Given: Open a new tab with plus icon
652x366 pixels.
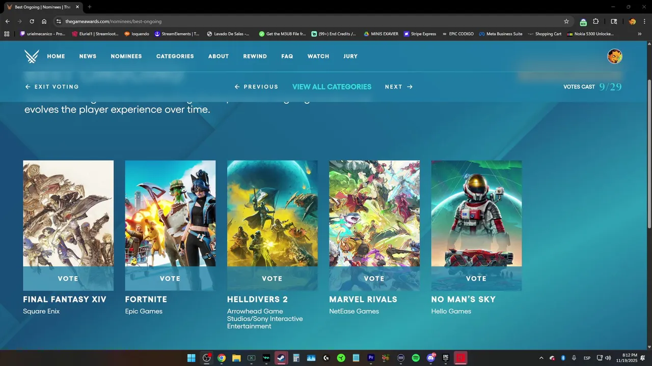Looking at the screenshot, I should point(90,7).
